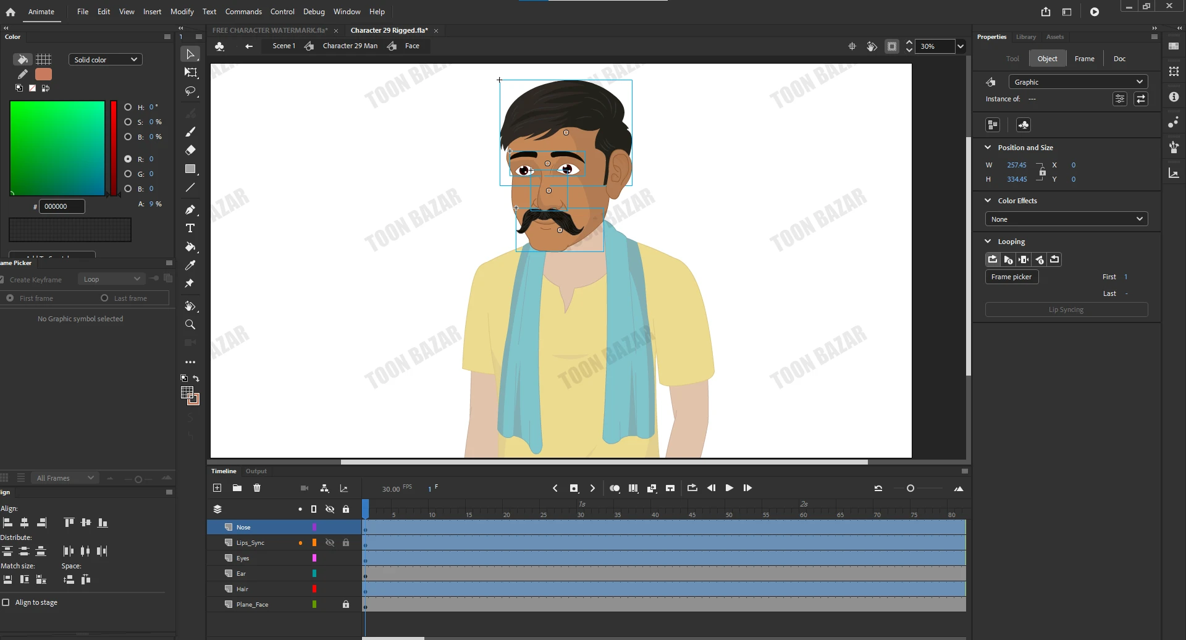1186x640 pixels.
Task: Select the Rectangle tool
Action: tap(190, 169)
